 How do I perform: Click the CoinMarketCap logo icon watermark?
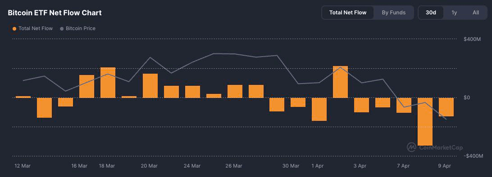411,147
